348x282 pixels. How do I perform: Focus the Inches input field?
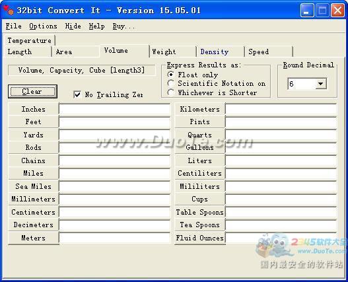115,109
